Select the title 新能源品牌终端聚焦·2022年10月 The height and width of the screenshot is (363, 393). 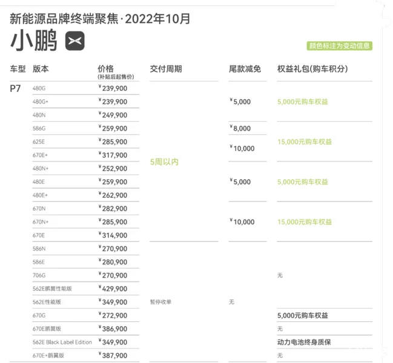click(x=100, y=19)
